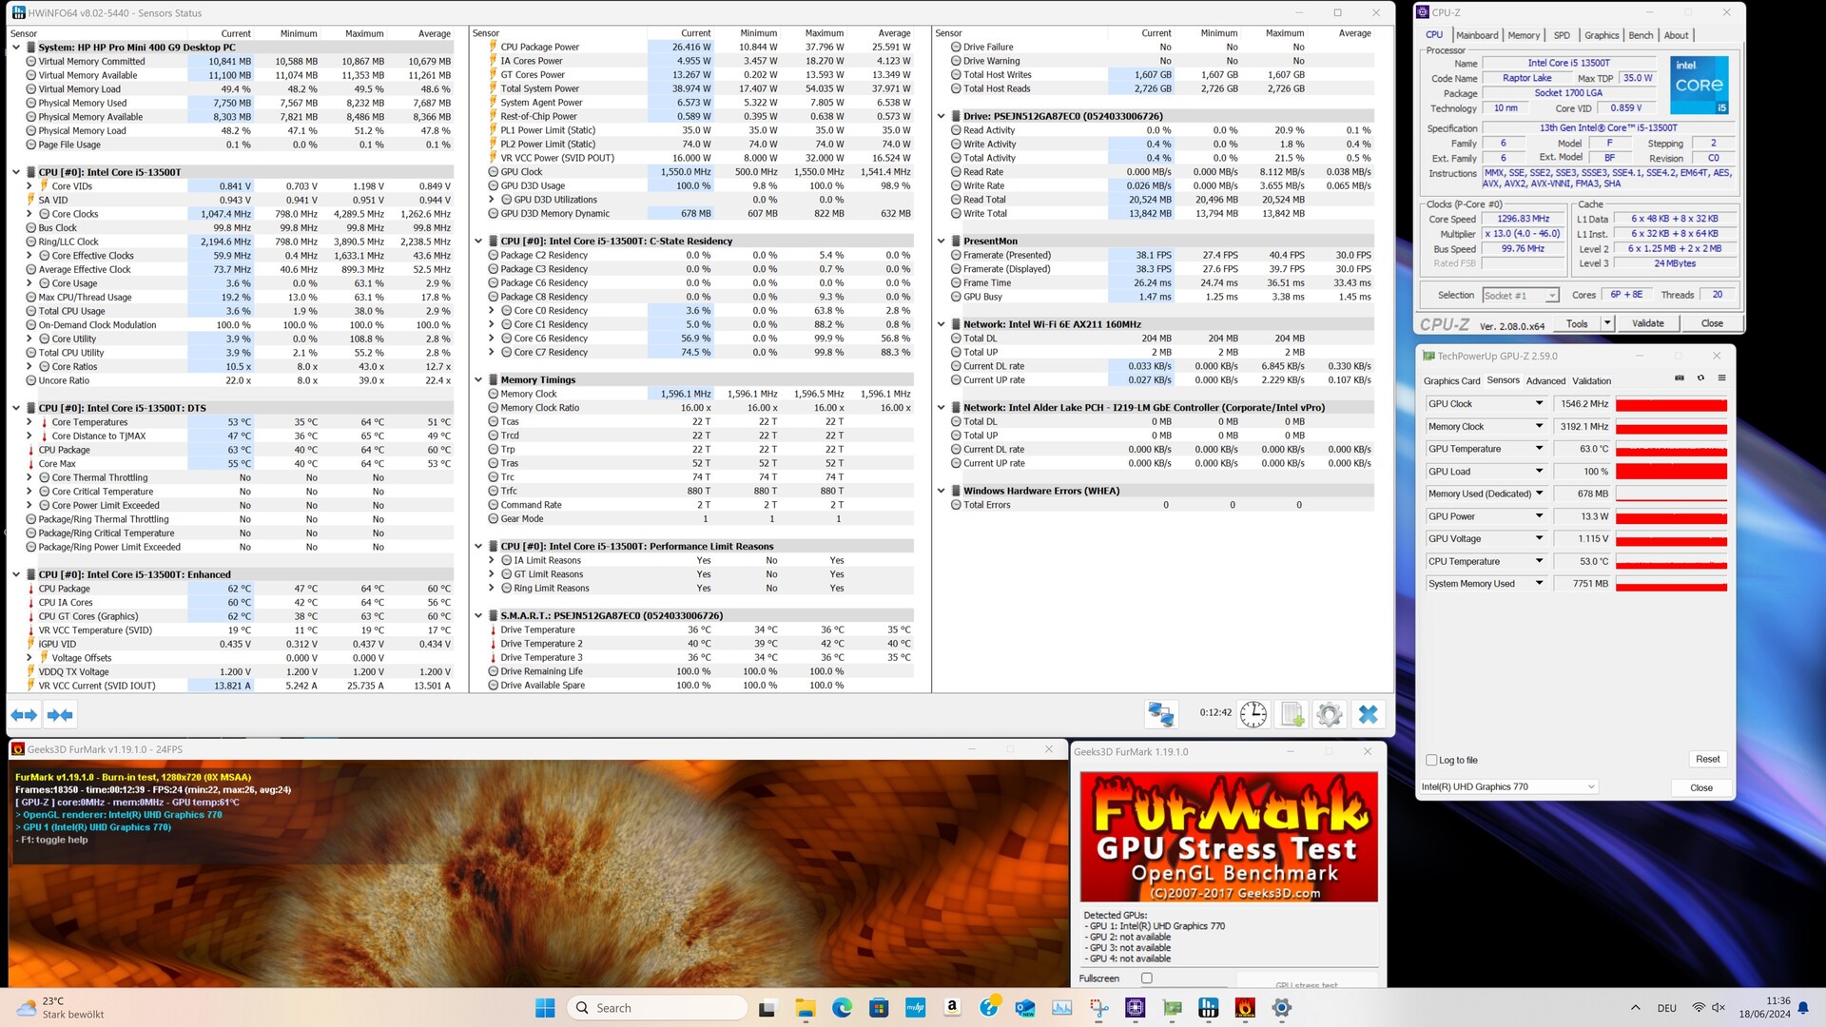Open the GPU-Z hamburger menu icon
The width and height of the screenshot is (1826, 1027).
click(1721, 378)
